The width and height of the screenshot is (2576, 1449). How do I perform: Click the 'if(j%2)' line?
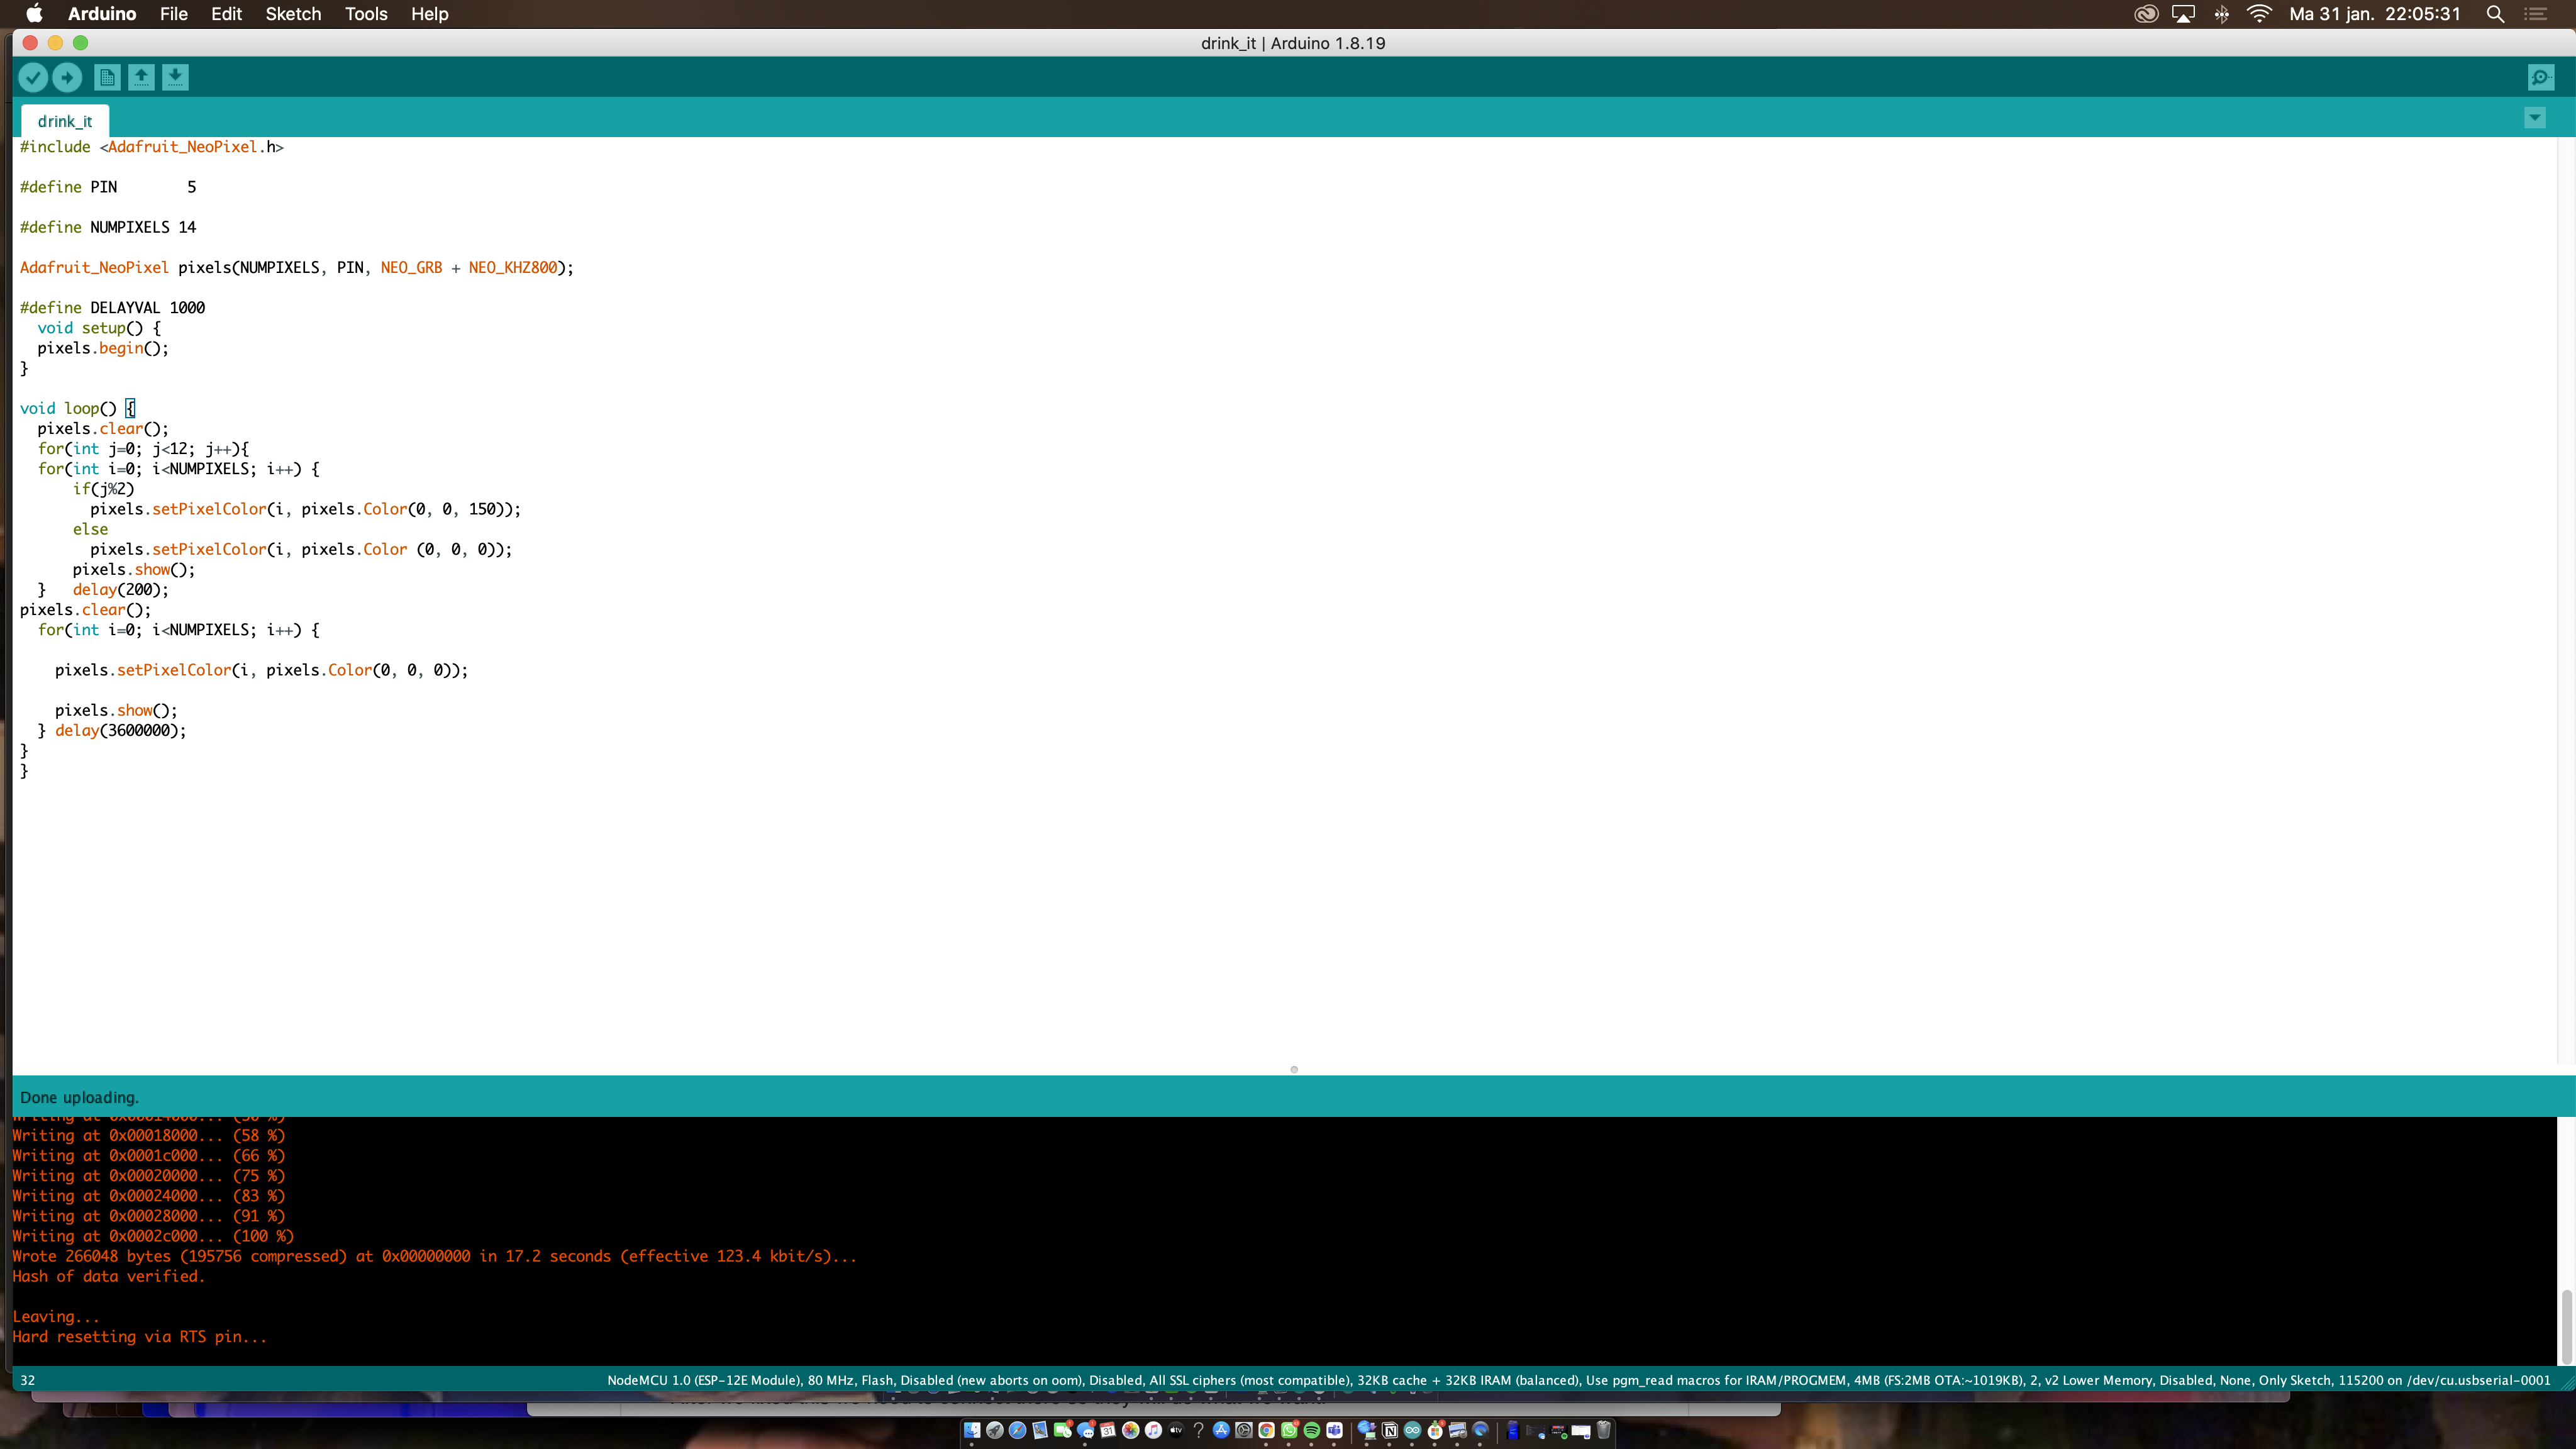point(103,489)
